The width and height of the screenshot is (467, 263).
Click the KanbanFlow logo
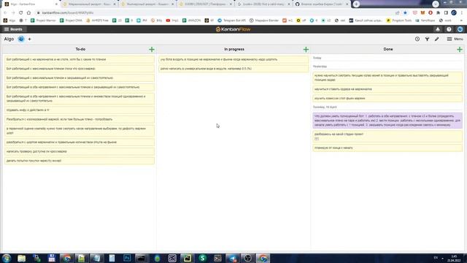pos(233,29)
